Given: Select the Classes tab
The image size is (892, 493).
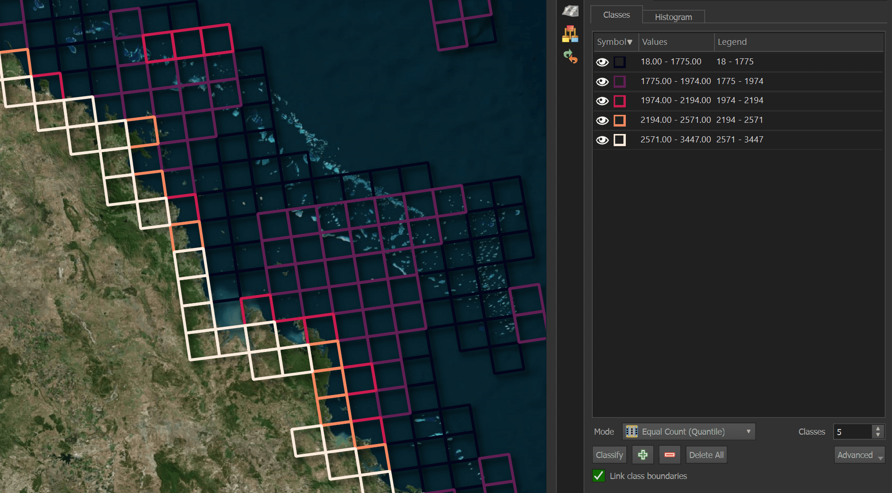Looking at the screenshot, I should tap(616, 15).
